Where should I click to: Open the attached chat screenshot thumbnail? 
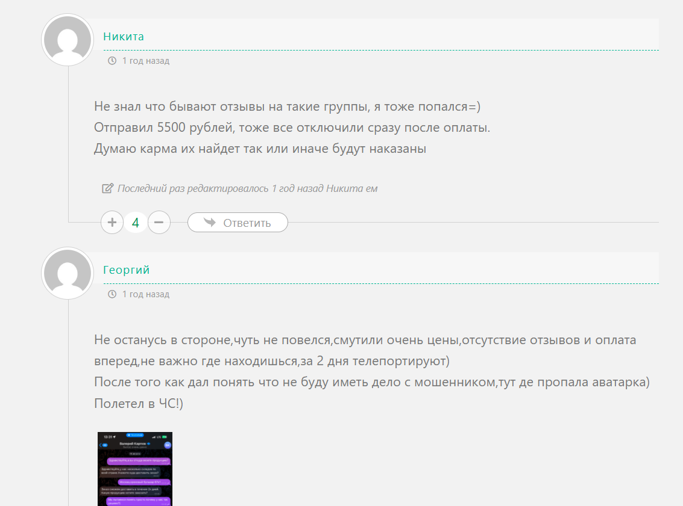click(x=135, y=468)
